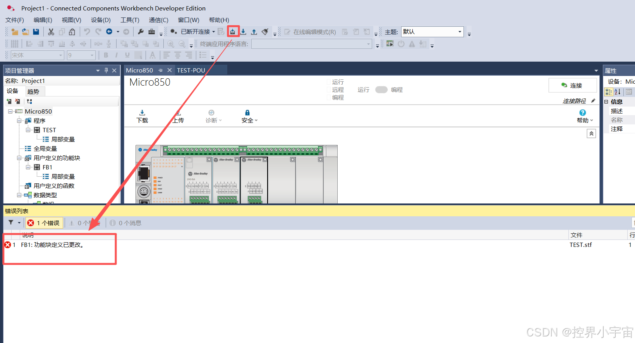
Task: Click the 编程 status checkbox below 远程
Action: 329,98
